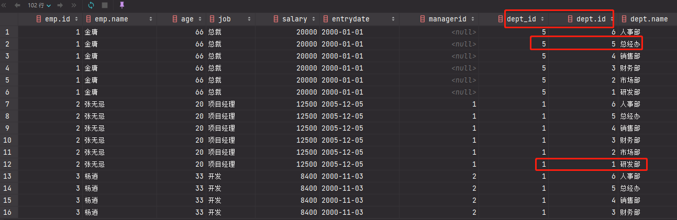Click age 66 cell in row 2
Viewport: 677px width, 220px height.
[181, 44]
